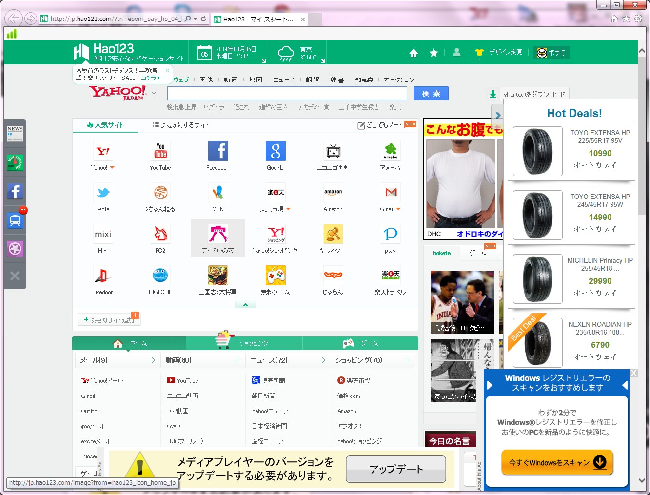
Task: Open the TOYO EXTENSA HP 225/55R17 tire thumbnail
Action: pos(538,151)
